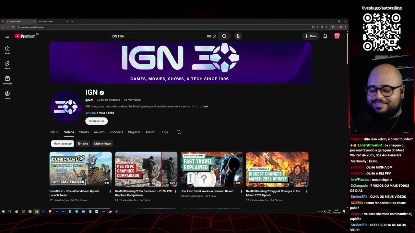Select the Mais recentes filter chip

[63, 144]
